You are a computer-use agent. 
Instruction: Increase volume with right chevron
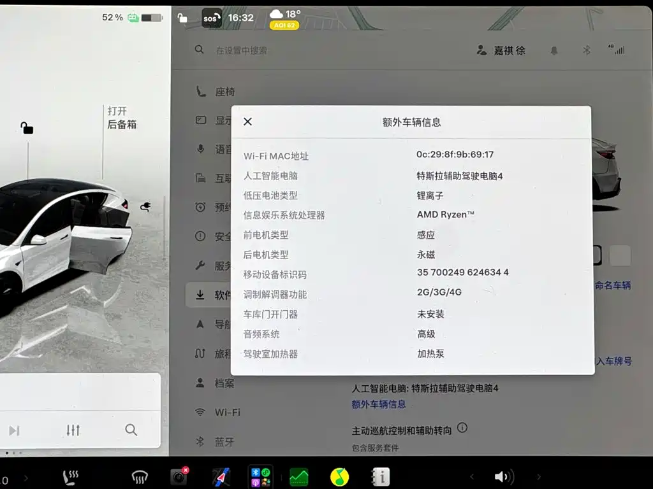[x=538, y=477]
